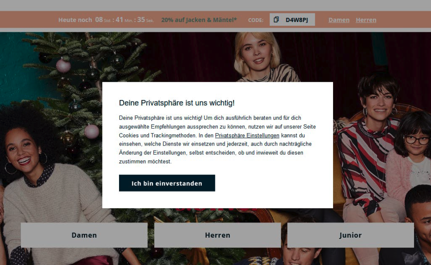The width and height of the screenshot is (431, 265).
Task: Click the CODE label in the banner
Action: [x=256, y=20]
